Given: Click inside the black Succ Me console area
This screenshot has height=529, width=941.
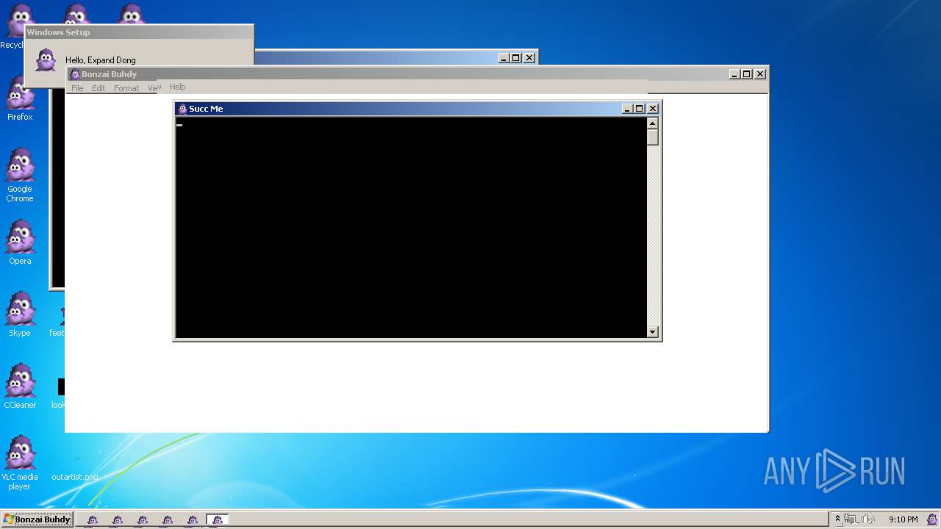Looking at the screenshot, I should click(411, 228).
